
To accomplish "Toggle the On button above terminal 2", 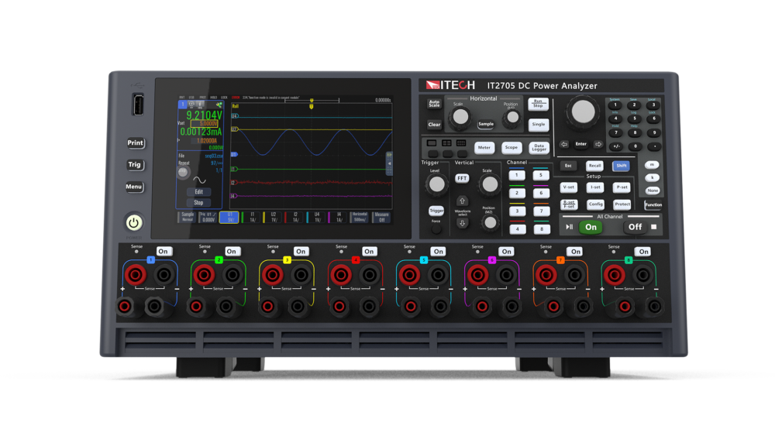I will tap(231, 252).
